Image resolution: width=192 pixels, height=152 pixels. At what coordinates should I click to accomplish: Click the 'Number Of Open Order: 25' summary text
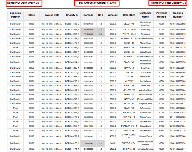[23, 3]
